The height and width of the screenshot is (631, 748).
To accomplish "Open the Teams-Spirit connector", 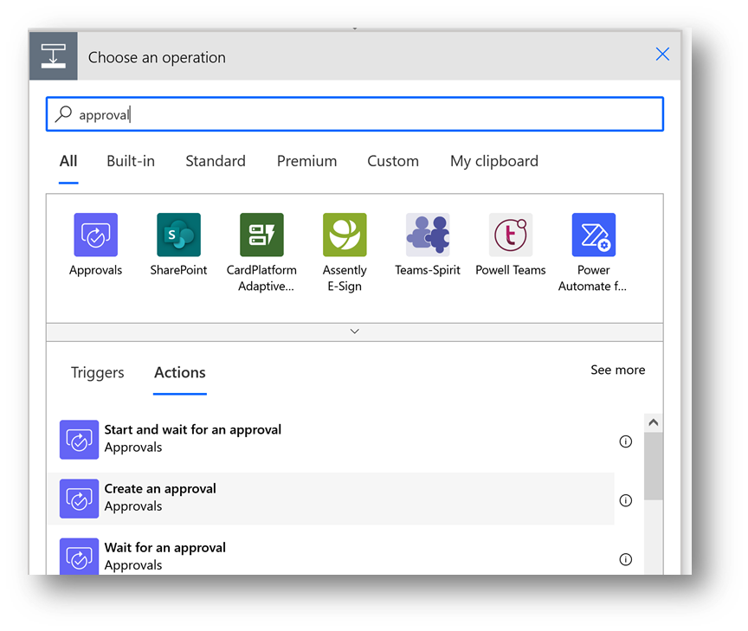I will (428, 235).
